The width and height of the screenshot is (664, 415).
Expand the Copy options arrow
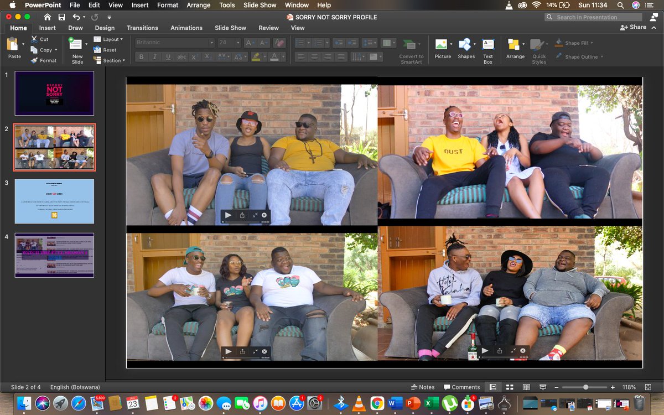pyautogui.click(x=56, y=50)
